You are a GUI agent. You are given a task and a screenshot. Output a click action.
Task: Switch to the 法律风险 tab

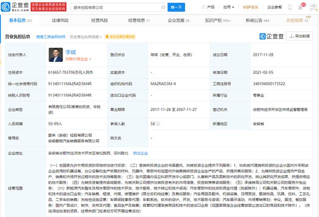[x=60, y=20]
